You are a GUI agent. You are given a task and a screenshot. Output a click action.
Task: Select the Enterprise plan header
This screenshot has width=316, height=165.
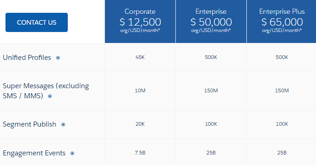pos(211,21)
